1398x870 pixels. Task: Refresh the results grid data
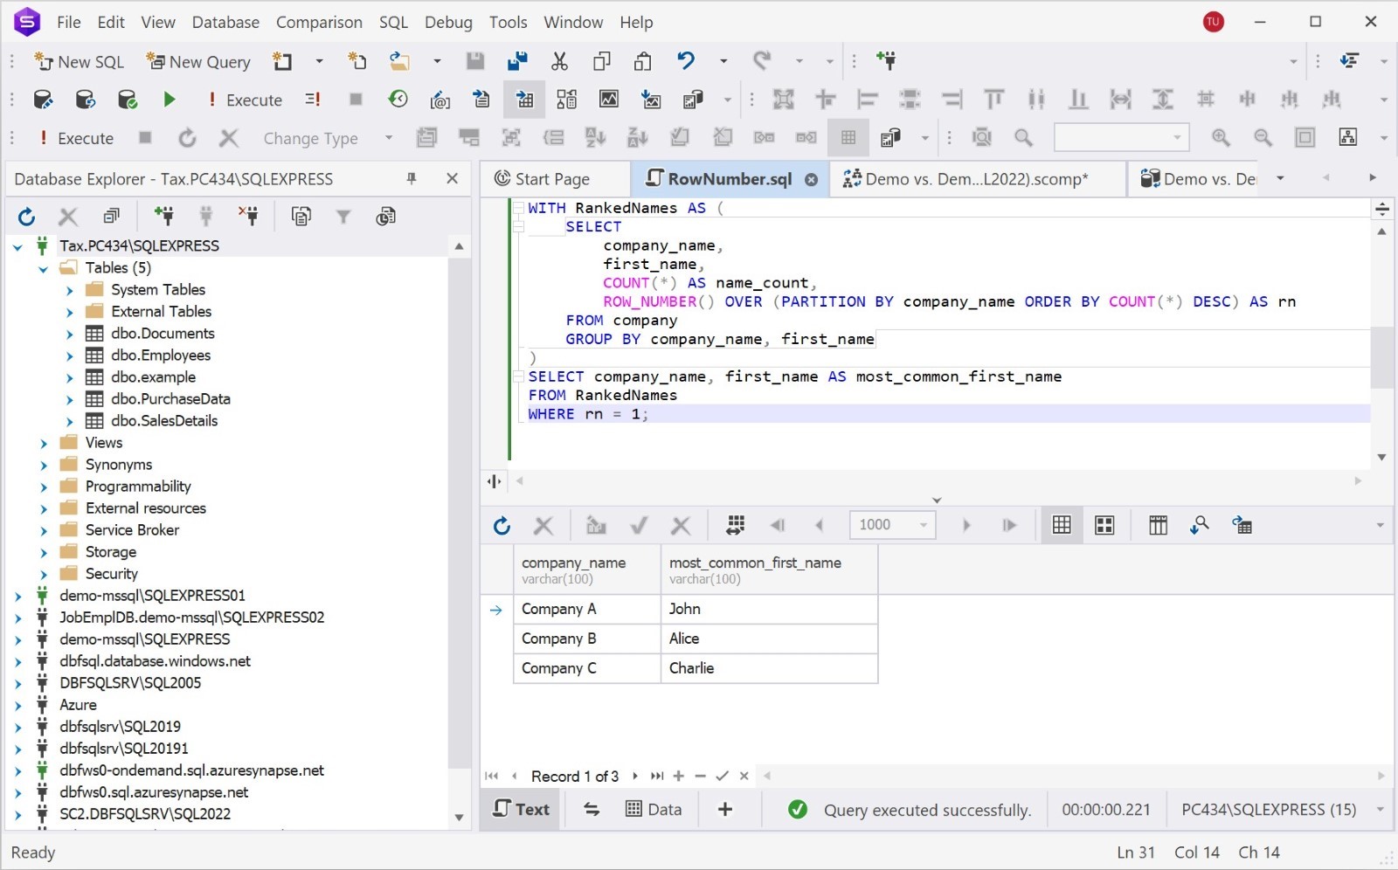click(502, 526)
